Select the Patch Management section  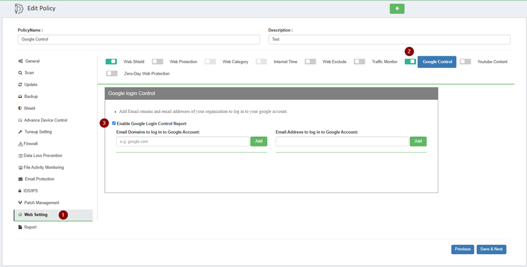click(42, 203)
